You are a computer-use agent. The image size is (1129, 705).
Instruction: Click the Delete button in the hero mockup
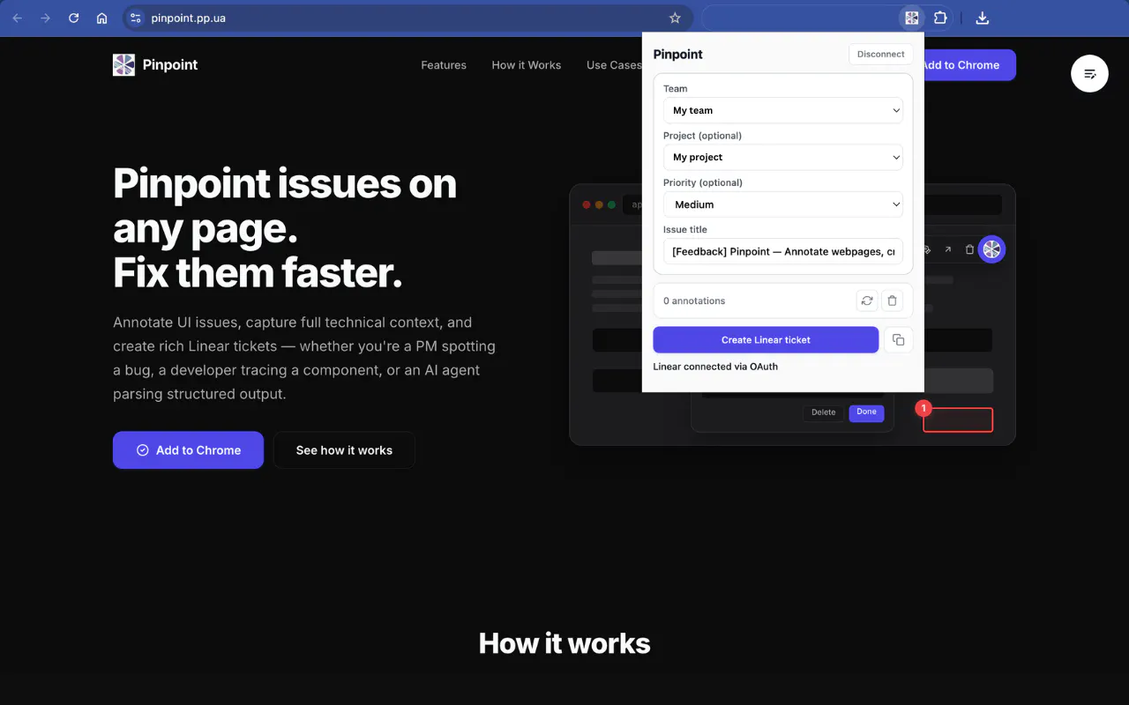[x=823, y=412]
